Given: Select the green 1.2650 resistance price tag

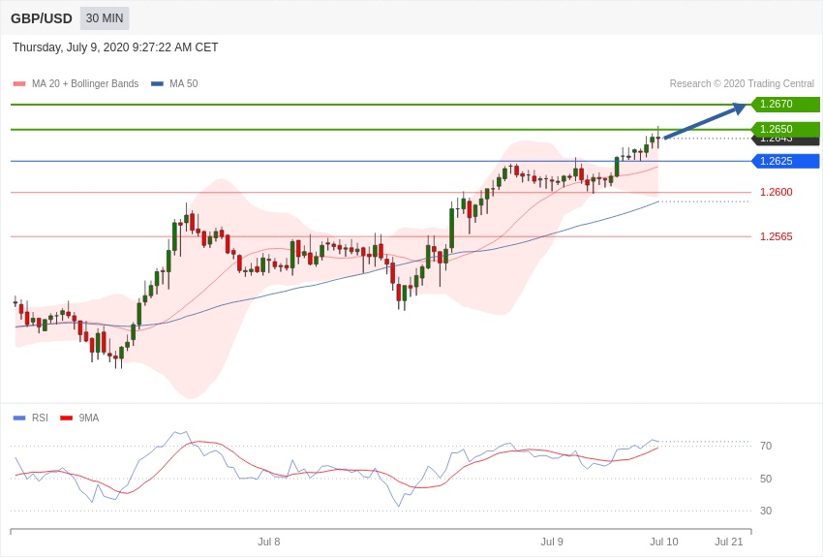Looking at the screenshot, I should pos(785,129).
